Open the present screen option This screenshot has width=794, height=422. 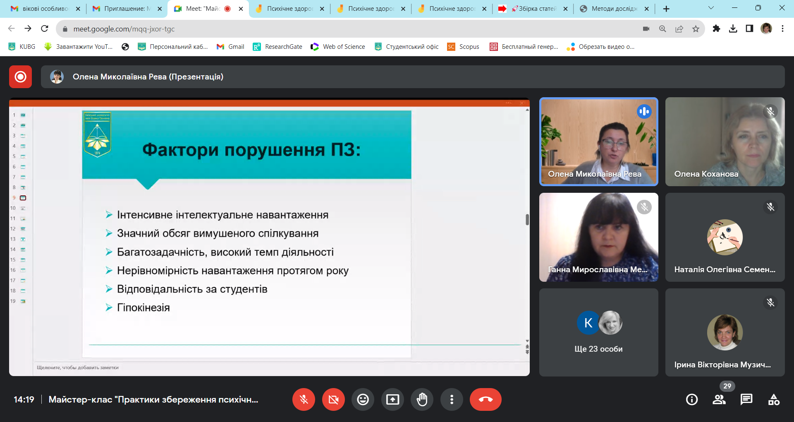point(392,399)
